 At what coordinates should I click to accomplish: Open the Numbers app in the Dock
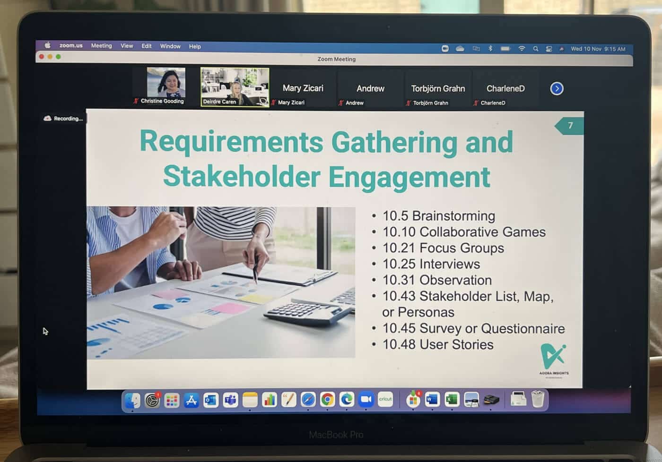click(x=269, y=401)
